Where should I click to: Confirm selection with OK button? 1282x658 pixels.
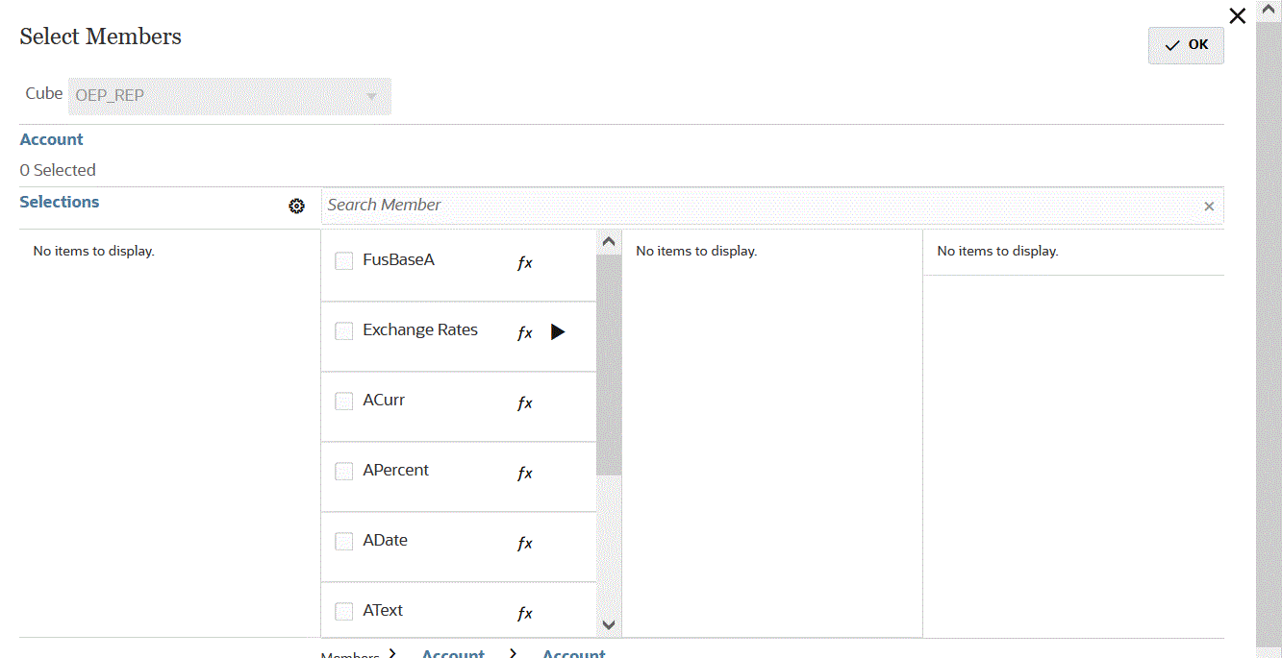(1186, 45)
